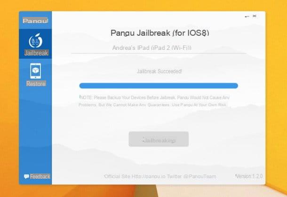287x197 pixels.
Task: Click the Pangu logo in sidebar header
Action: pos(35,21)
